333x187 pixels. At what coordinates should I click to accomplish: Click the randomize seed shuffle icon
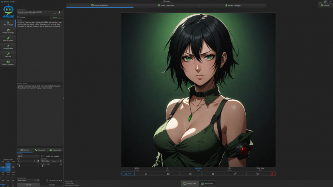pyautogui.click(x=37, y=161)
